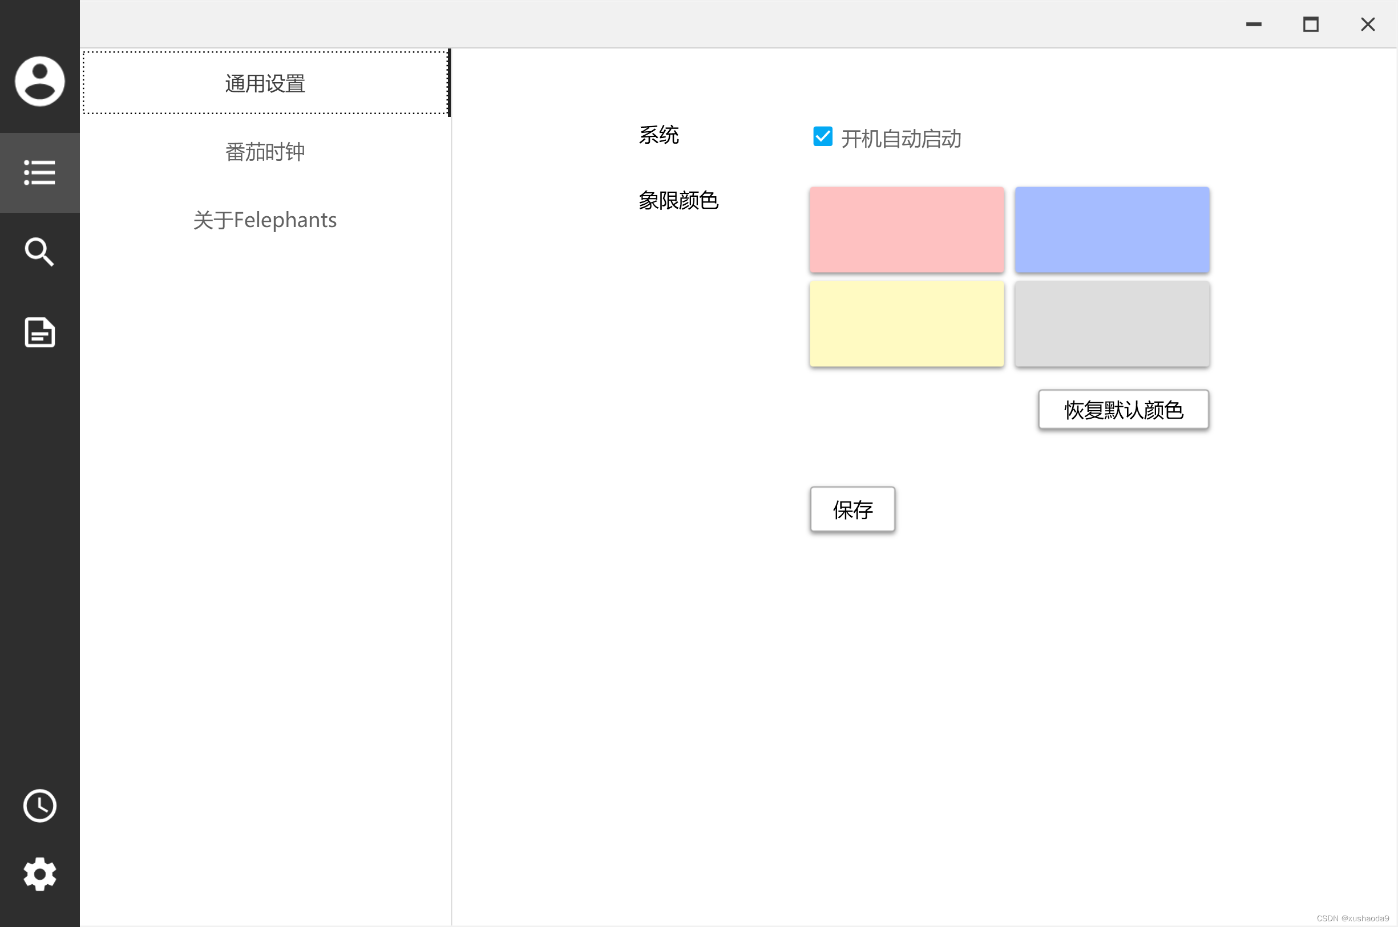1398x927 pixels.
Task: Pick the pink quadrant color swatch
Action: 907,229
